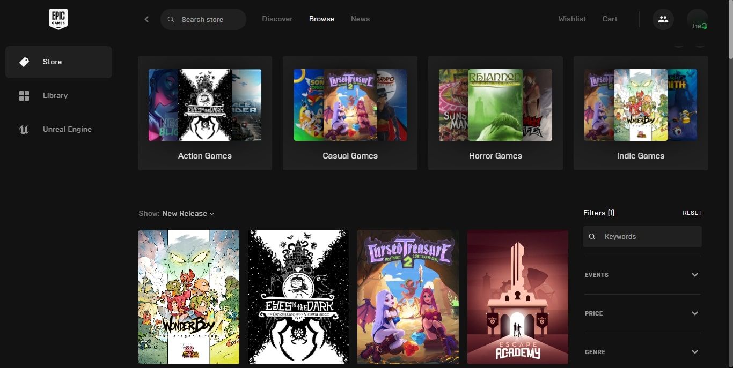Open the user profile avatar
Screen dimensions: 733x368
click(698, 19)
